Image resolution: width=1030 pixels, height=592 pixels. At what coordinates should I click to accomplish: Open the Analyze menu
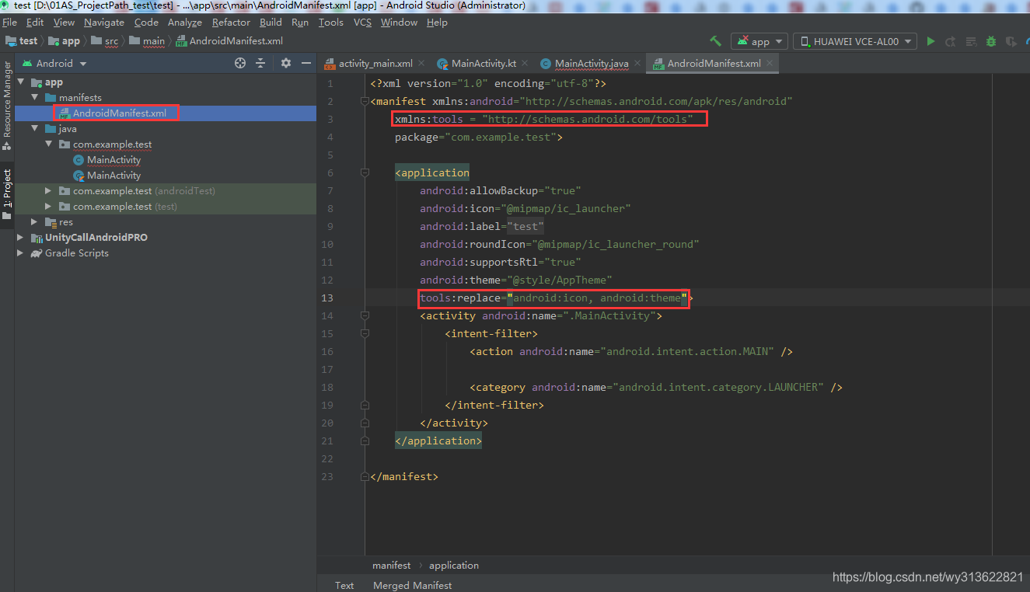(185, 23)
